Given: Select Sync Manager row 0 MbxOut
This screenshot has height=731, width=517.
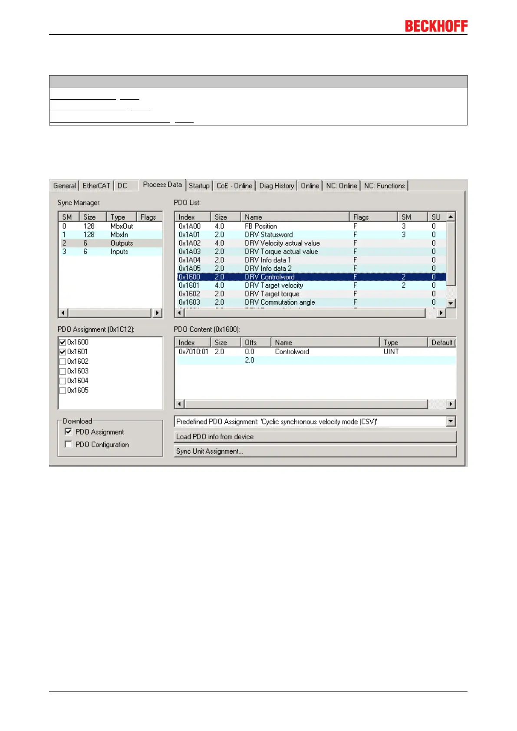Looking at the screenshot, I should pos(110,226).
